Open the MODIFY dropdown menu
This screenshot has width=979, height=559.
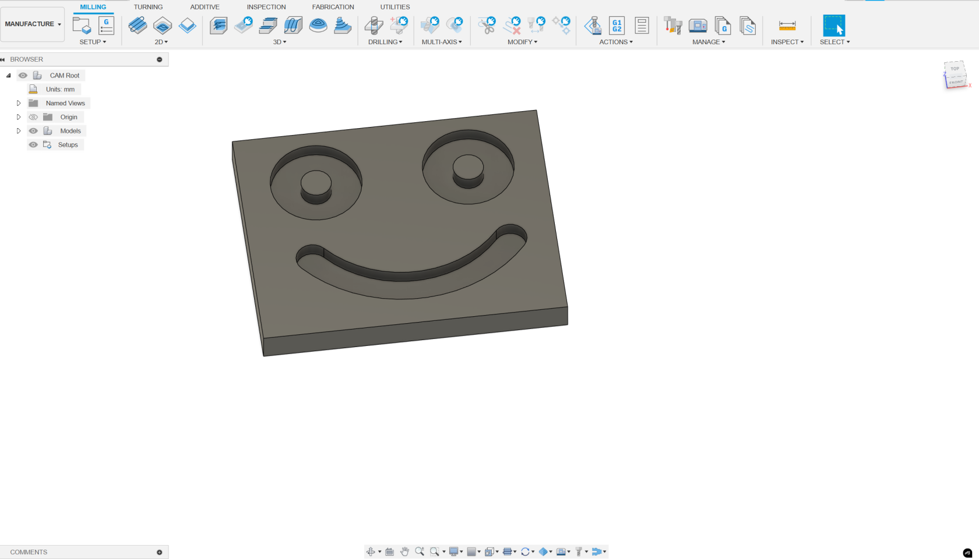tap(523, 42)
